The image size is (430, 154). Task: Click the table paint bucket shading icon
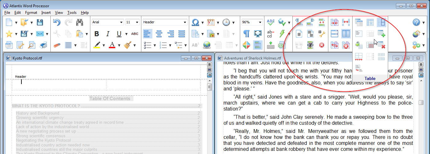click(x=359, y=45)
